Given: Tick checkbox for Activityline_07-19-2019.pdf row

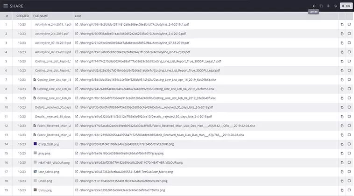Looking at the screenshot, I should (x=349, y=52).
